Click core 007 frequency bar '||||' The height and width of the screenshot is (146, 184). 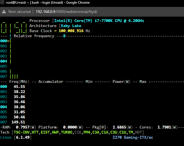[x=14, y=77]
